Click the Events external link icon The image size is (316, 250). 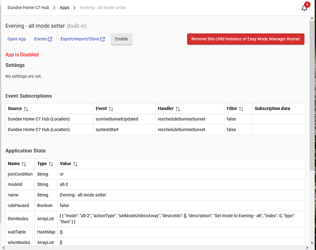[50, 39]
